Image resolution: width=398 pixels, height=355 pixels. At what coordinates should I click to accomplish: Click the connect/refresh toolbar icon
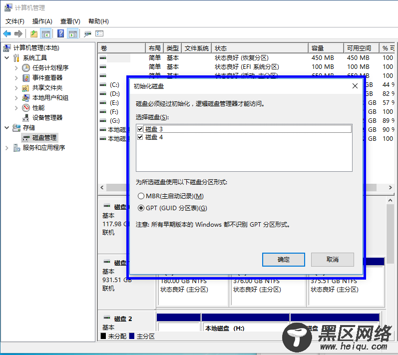click(x=87, y=33)
